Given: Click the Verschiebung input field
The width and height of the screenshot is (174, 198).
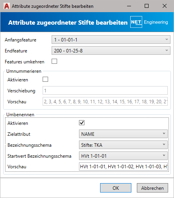Looking at the screenshot, I should (105, 90).
